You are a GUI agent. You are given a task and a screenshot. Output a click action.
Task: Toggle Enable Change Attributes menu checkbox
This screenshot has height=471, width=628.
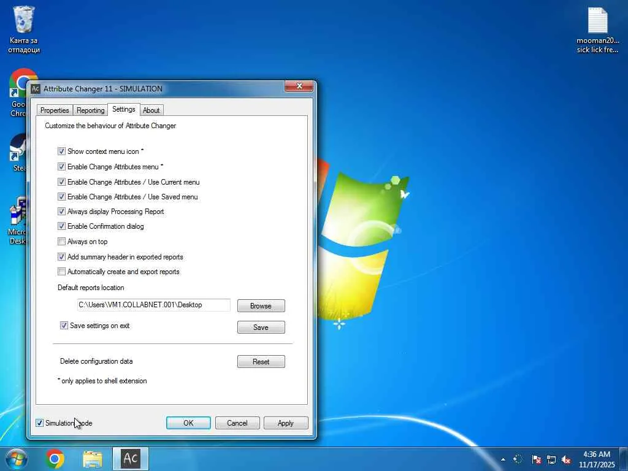coord(61,167)
